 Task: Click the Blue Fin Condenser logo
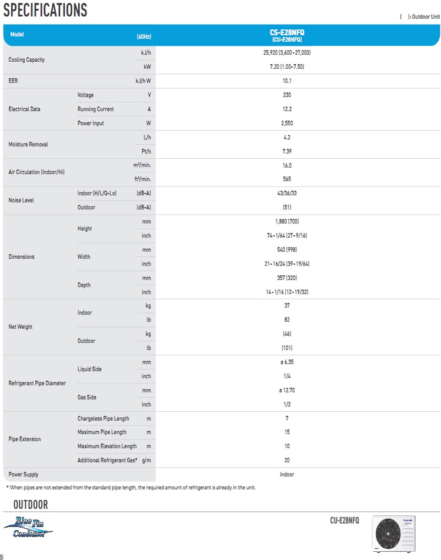pos(28,526)
